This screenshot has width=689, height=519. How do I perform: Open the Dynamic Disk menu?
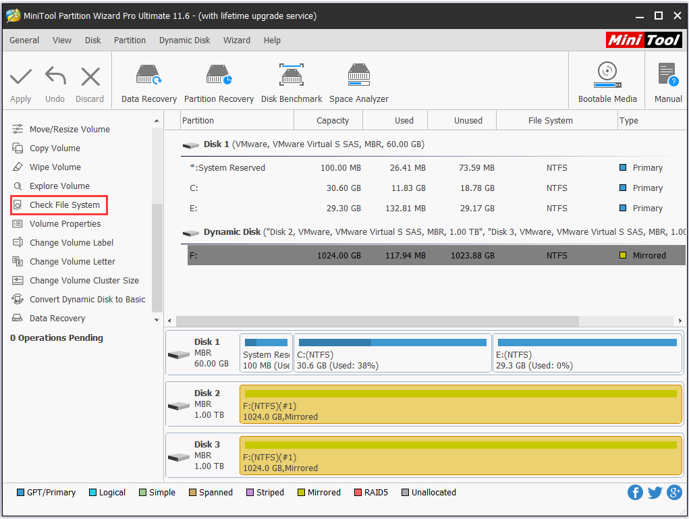(184, 40)
